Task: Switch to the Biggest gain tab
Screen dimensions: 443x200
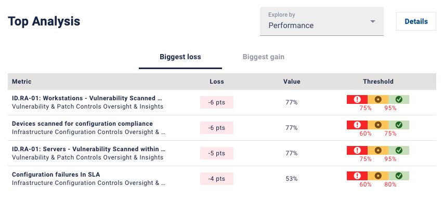Action: (264, 57)
